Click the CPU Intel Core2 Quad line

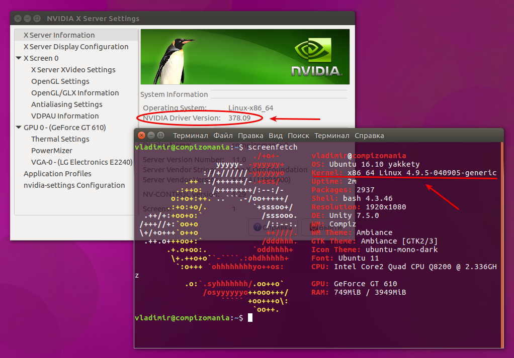(x=404, y=267)
